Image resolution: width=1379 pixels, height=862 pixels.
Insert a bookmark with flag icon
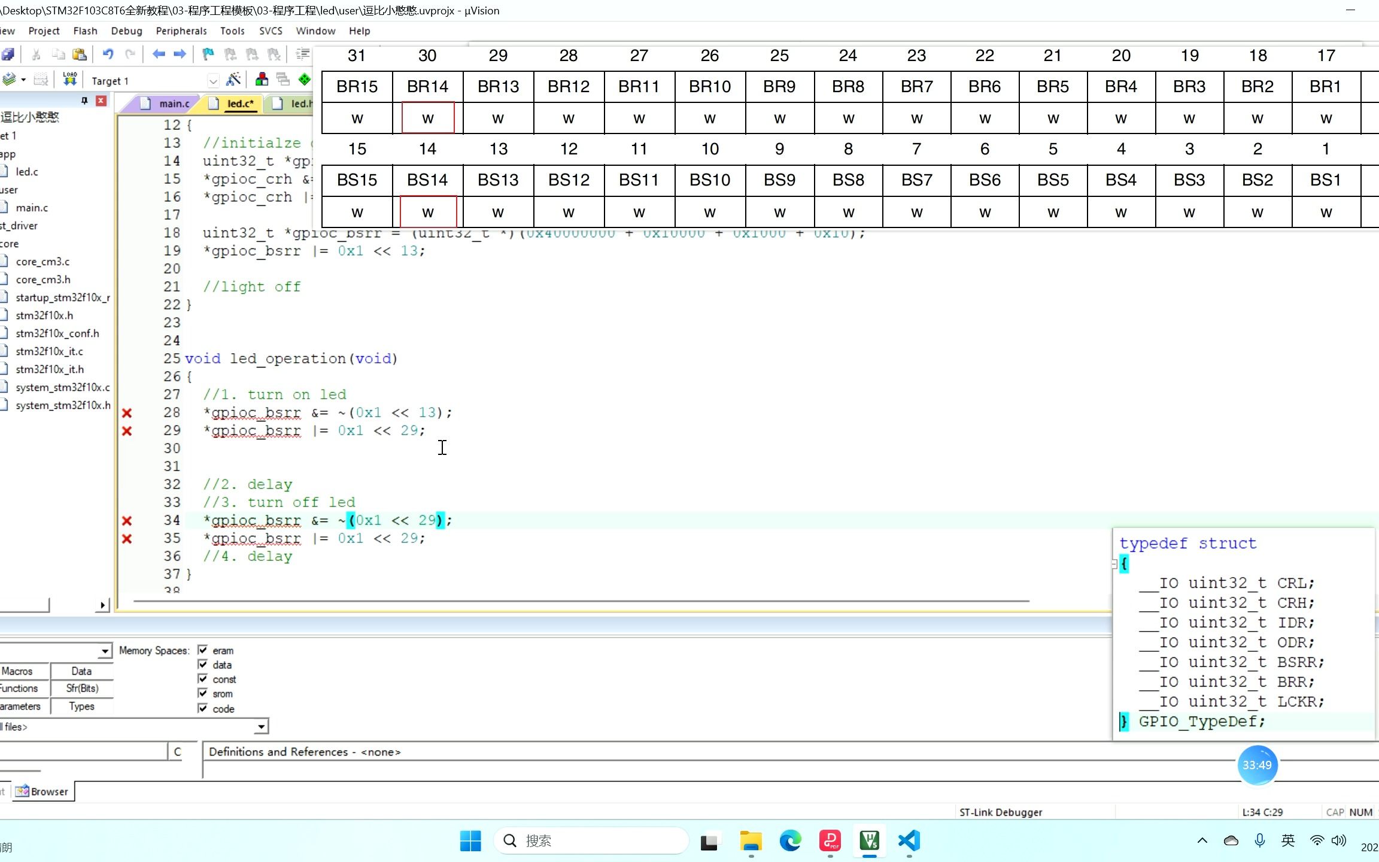tap(208, 54)
